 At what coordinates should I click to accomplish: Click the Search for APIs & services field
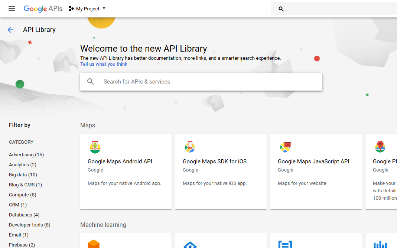pyautogui.click(x=201, y=81)
